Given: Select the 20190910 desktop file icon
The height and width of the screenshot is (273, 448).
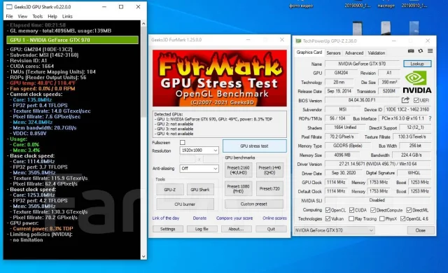Looking at the screenshot, I should point(414,6).
